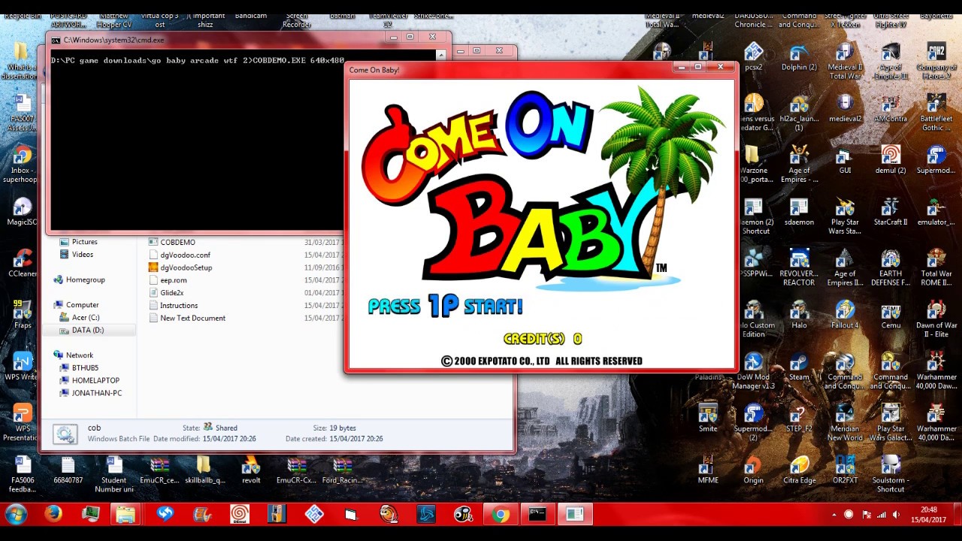Open the BTHUB5 network computer
The width and height of the screenshot is (962, 541).
[79, 368]
